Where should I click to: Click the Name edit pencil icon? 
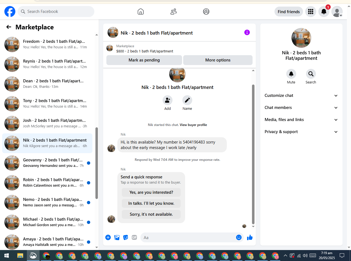click(187, 100)
